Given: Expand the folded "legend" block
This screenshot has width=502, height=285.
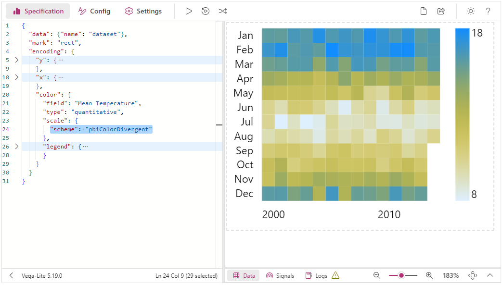Looking at the screenshot, I should coord(17,147).
